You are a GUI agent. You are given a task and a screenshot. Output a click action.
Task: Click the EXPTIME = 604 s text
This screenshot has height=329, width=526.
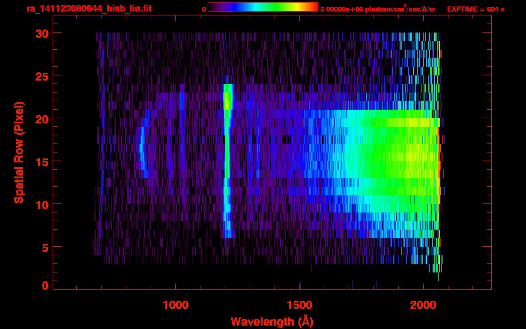tap(475, 9)
